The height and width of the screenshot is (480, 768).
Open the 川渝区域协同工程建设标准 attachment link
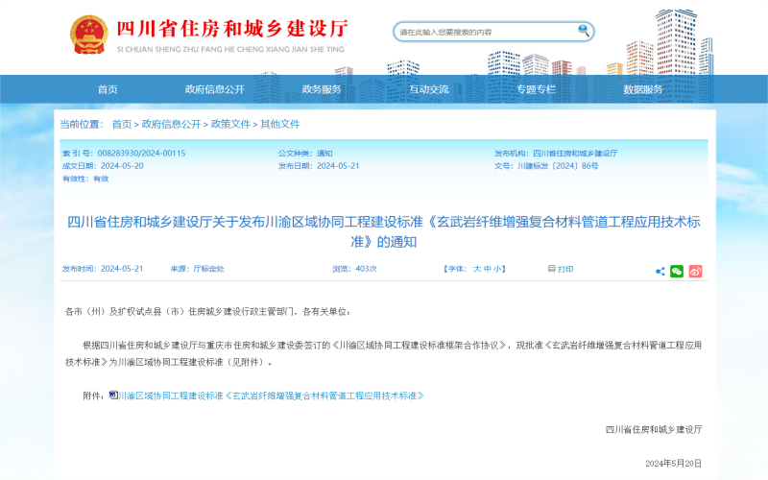(x=271, y=396)
